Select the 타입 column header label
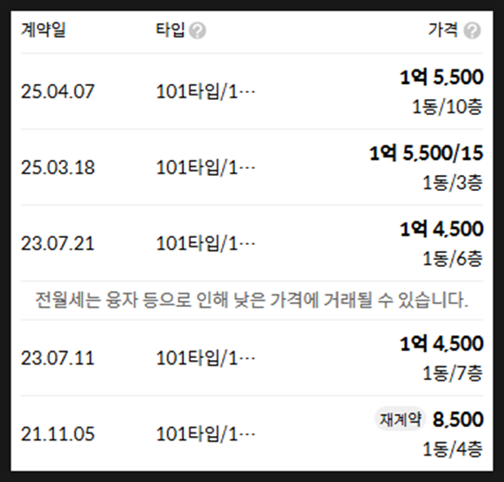The image size is (504, 482). pos(171,30)
